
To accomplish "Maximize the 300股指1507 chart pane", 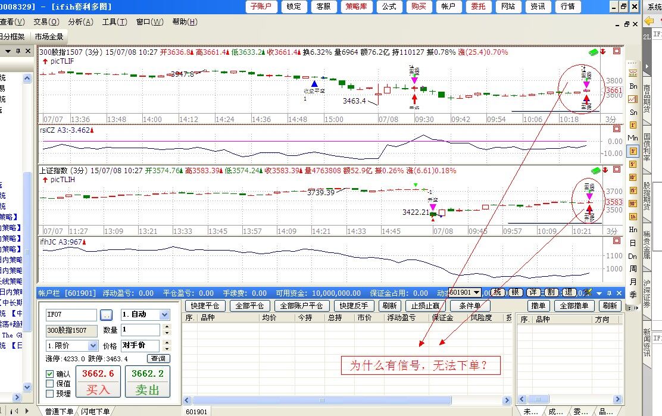I will [617, 51].
